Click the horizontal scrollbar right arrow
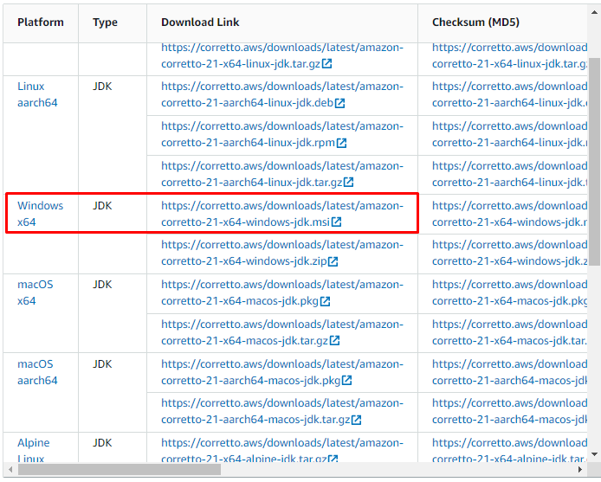Image resolution: width=601 pixels, height=482 pixels. (580, 469)
